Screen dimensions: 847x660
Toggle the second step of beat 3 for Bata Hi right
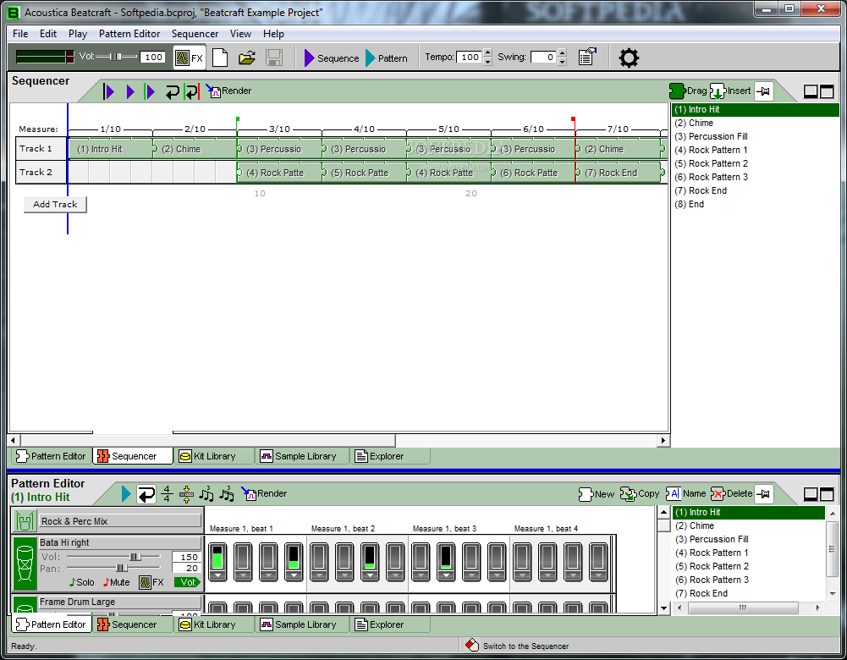coord(446,556)
